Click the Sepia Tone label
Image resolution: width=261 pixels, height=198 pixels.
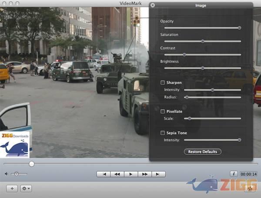point(177,133)
